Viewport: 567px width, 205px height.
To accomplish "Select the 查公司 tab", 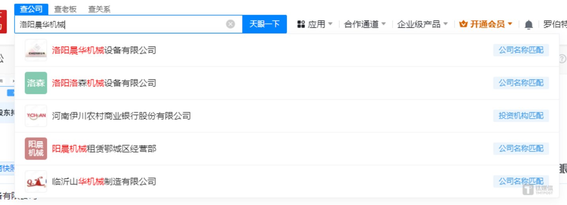I will point(31,9).
